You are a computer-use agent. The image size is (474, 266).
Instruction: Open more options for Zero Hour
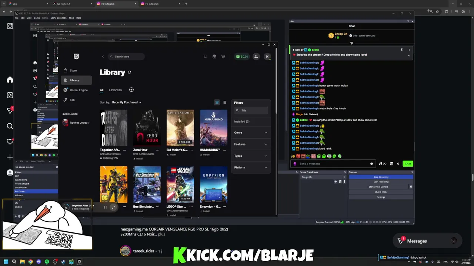158,150
